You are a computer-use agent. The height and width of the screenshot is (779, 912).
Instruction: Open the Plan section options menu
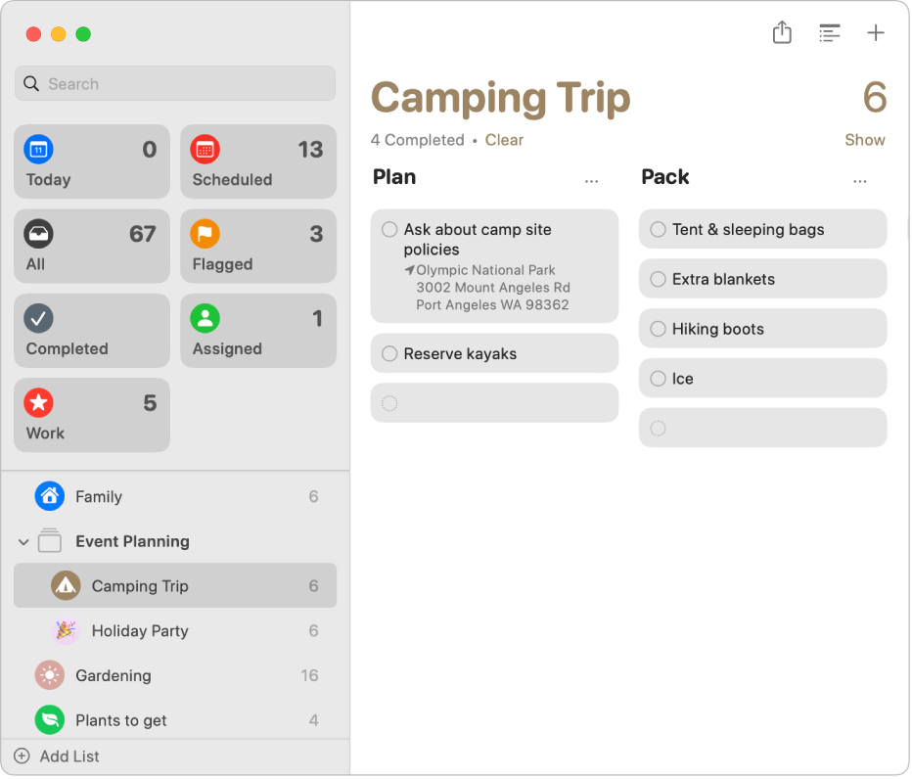click(x=591, y=181)
